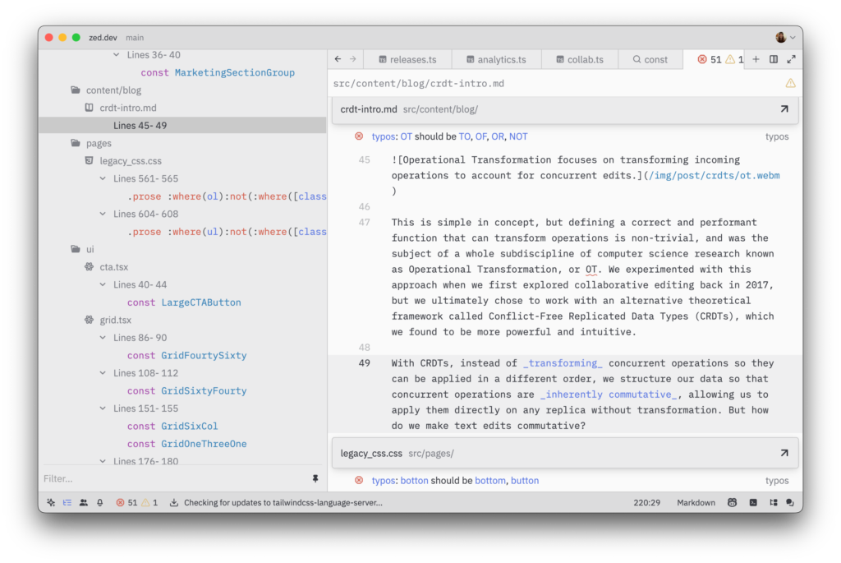Zoom the pane with the expand arrows icon

(791, 59)
